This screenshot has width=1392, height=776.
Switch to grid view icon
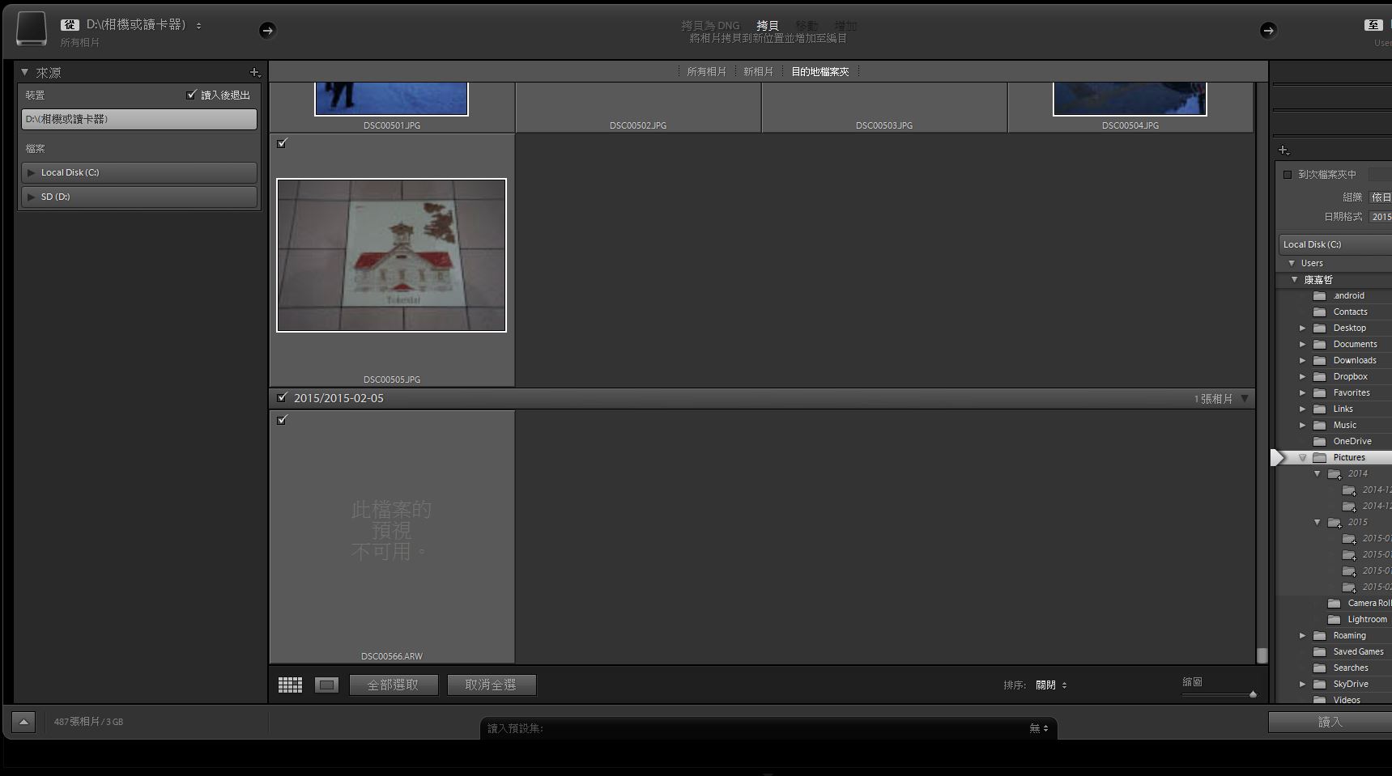click(290, 685)
